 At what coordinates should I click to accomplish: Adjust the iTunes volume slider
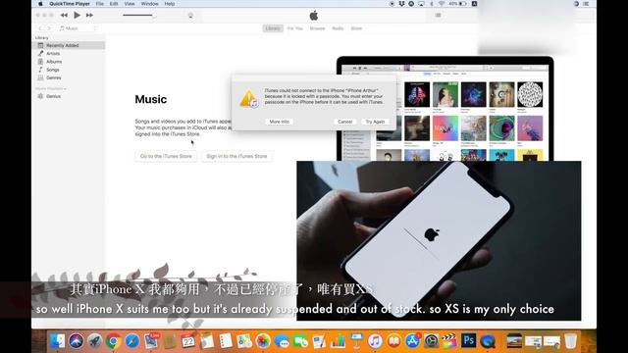tap(139, 16)
